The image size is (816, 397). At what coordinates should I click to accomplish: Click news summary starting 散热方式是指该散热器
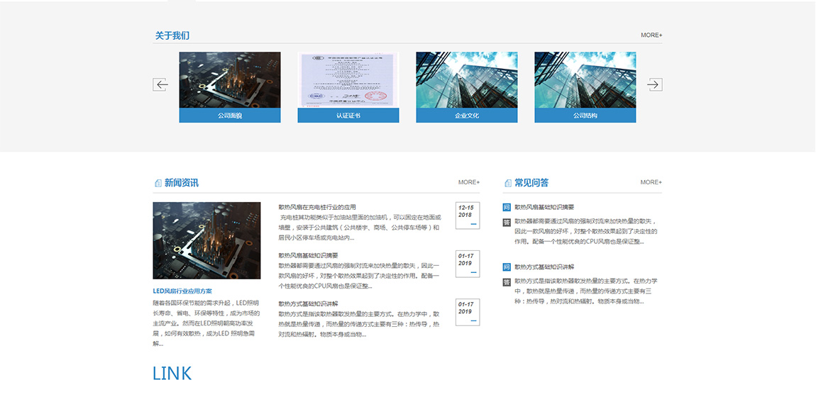pos(359,324)
